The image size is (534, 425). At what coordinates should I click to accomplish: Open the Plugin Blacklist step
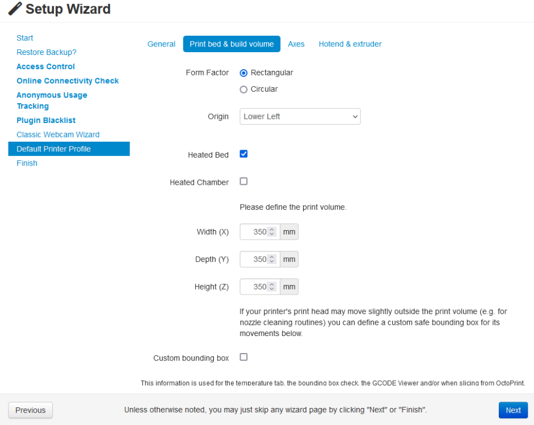[x=46, y=120]
